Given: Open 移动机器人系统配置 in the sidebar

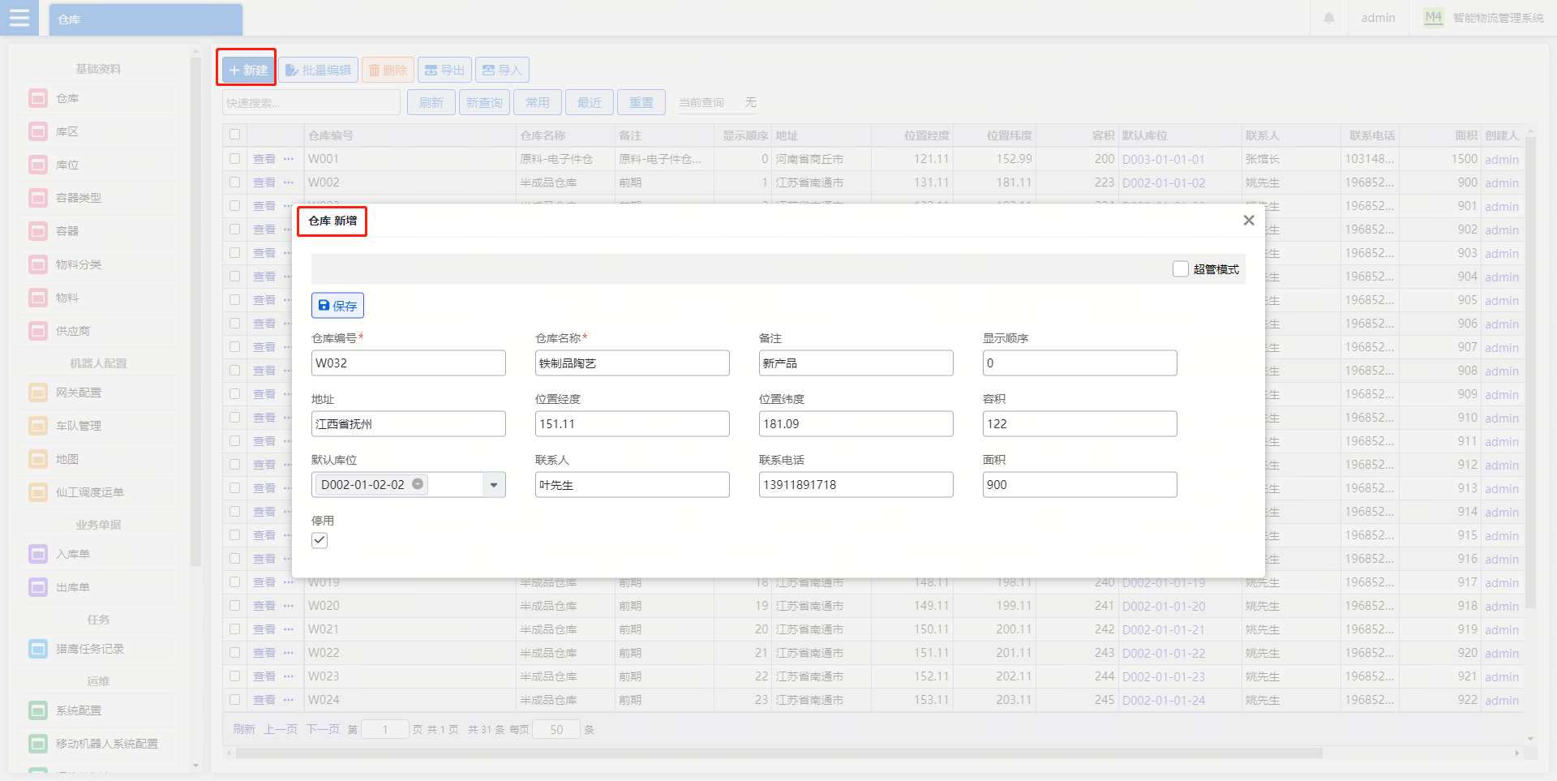Looking at the screenshot, I should [x=98, y=744].
